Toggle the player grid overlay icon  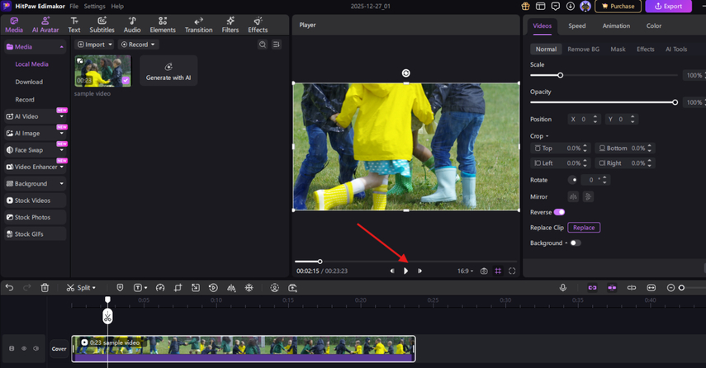pos(498,271)
